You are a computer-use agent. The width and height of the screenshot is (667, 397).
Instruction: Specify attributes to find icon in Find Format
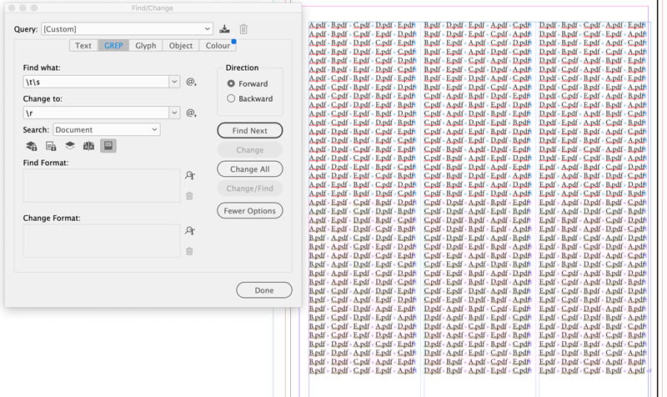(x=190, y=175)
